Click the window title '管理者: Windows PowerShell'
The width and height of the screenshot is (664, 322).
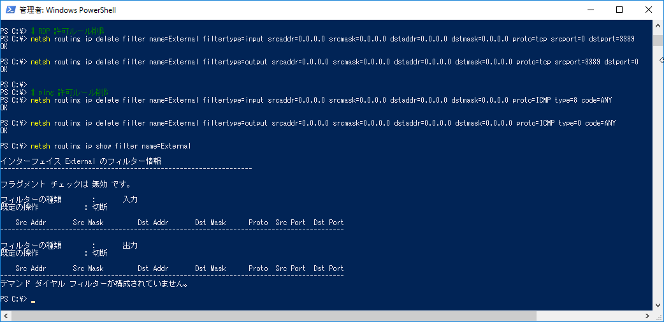pos(68,10)
